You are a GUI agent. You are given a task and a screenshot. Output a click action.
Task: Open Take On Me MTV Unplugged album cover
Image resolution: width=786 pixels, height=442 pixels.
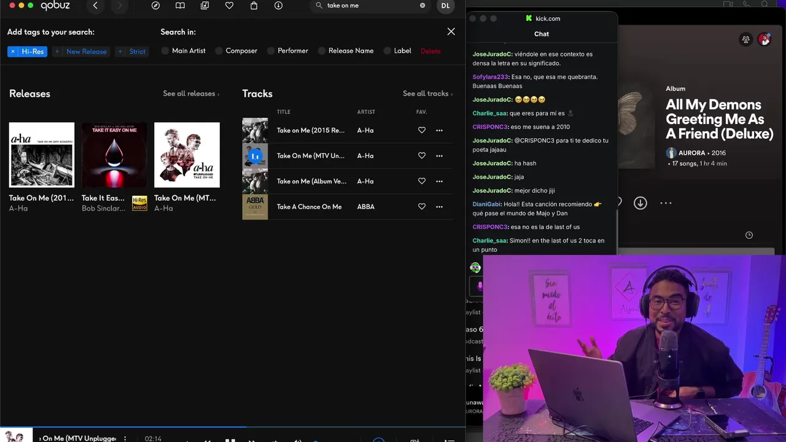(187, 155)
